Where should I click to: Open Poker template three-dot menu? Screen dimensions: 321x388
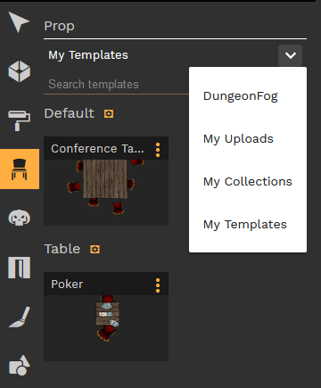pos(158,285)
